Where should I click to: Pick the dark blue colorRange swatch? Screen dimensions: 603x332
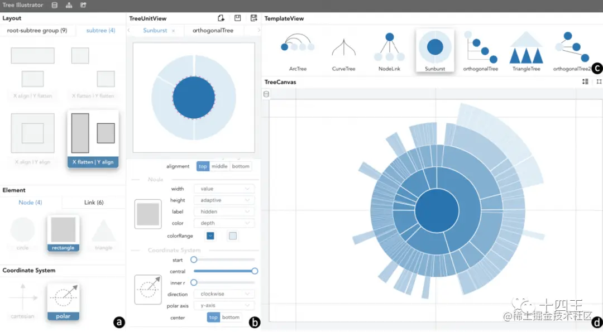(210, 236)
